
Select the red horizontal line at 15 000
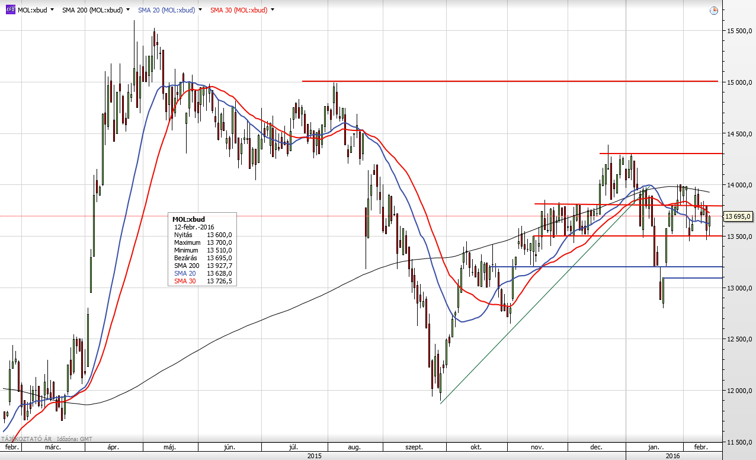(x=510, y=81)
